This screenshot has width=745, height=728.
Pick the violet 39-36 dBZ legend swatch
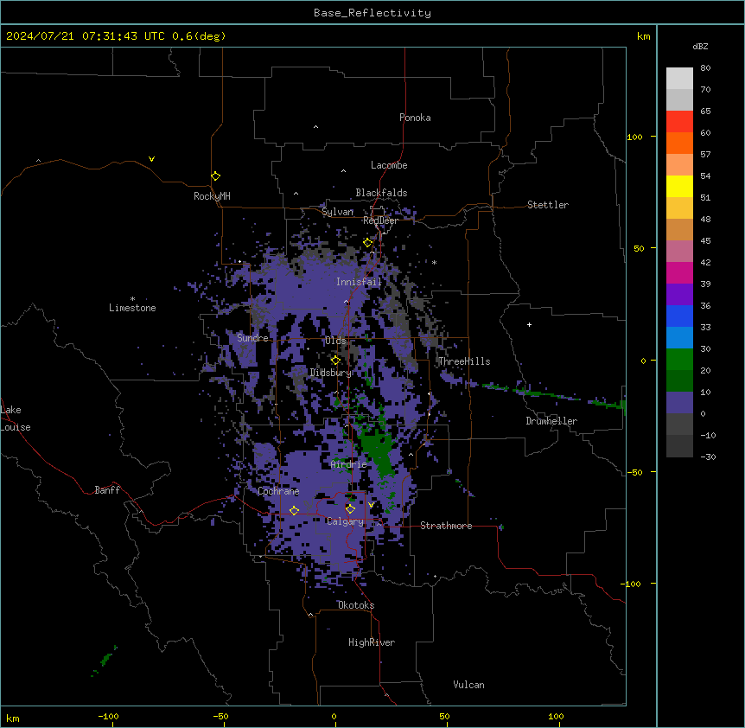679,295
